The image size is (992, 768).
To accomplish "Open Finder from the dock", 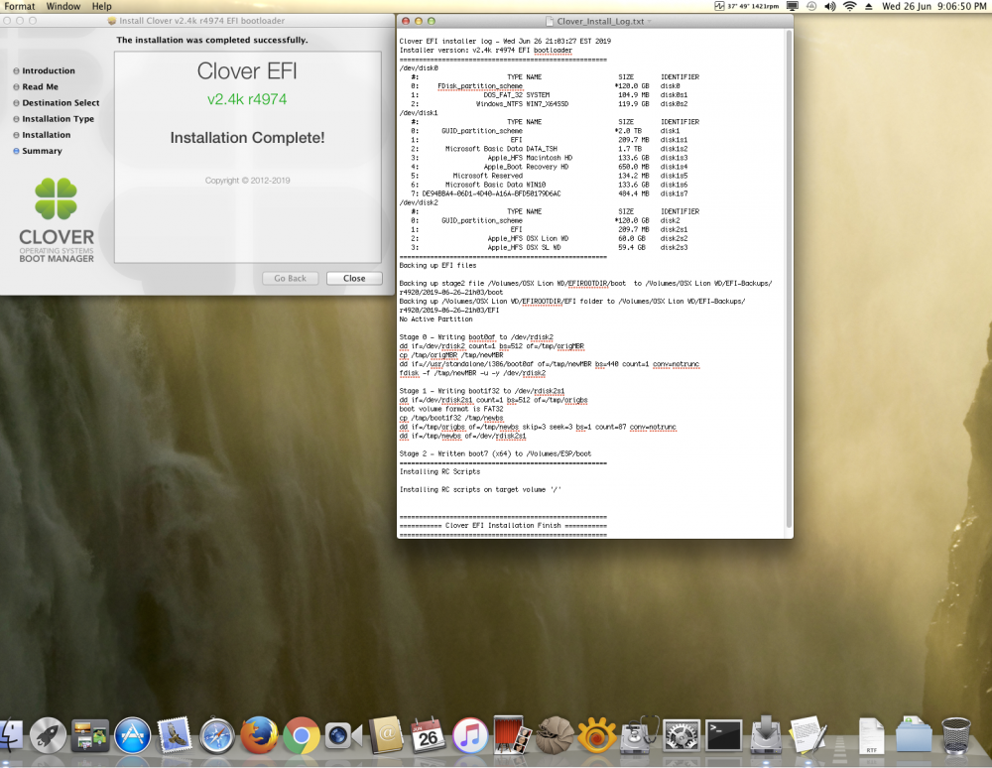I will (10, 735).
